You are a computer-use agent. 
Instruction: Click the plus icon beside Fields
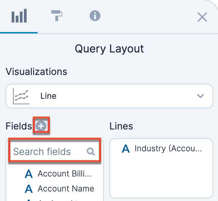tap(41, 126)
